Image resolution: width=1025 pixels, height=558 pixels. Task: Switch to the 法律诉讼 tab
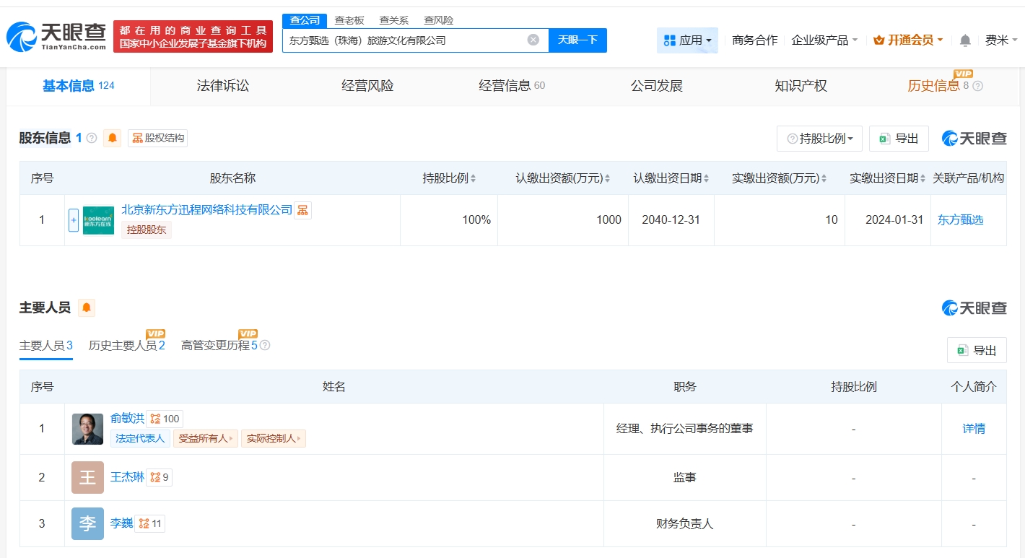coord(222,86)
